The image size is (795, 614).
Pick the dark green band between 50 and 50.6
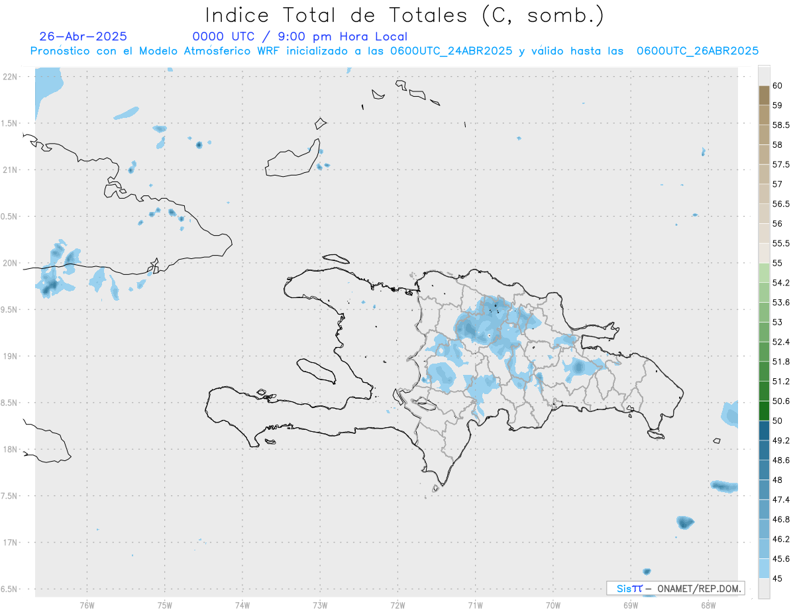[764, 411]
